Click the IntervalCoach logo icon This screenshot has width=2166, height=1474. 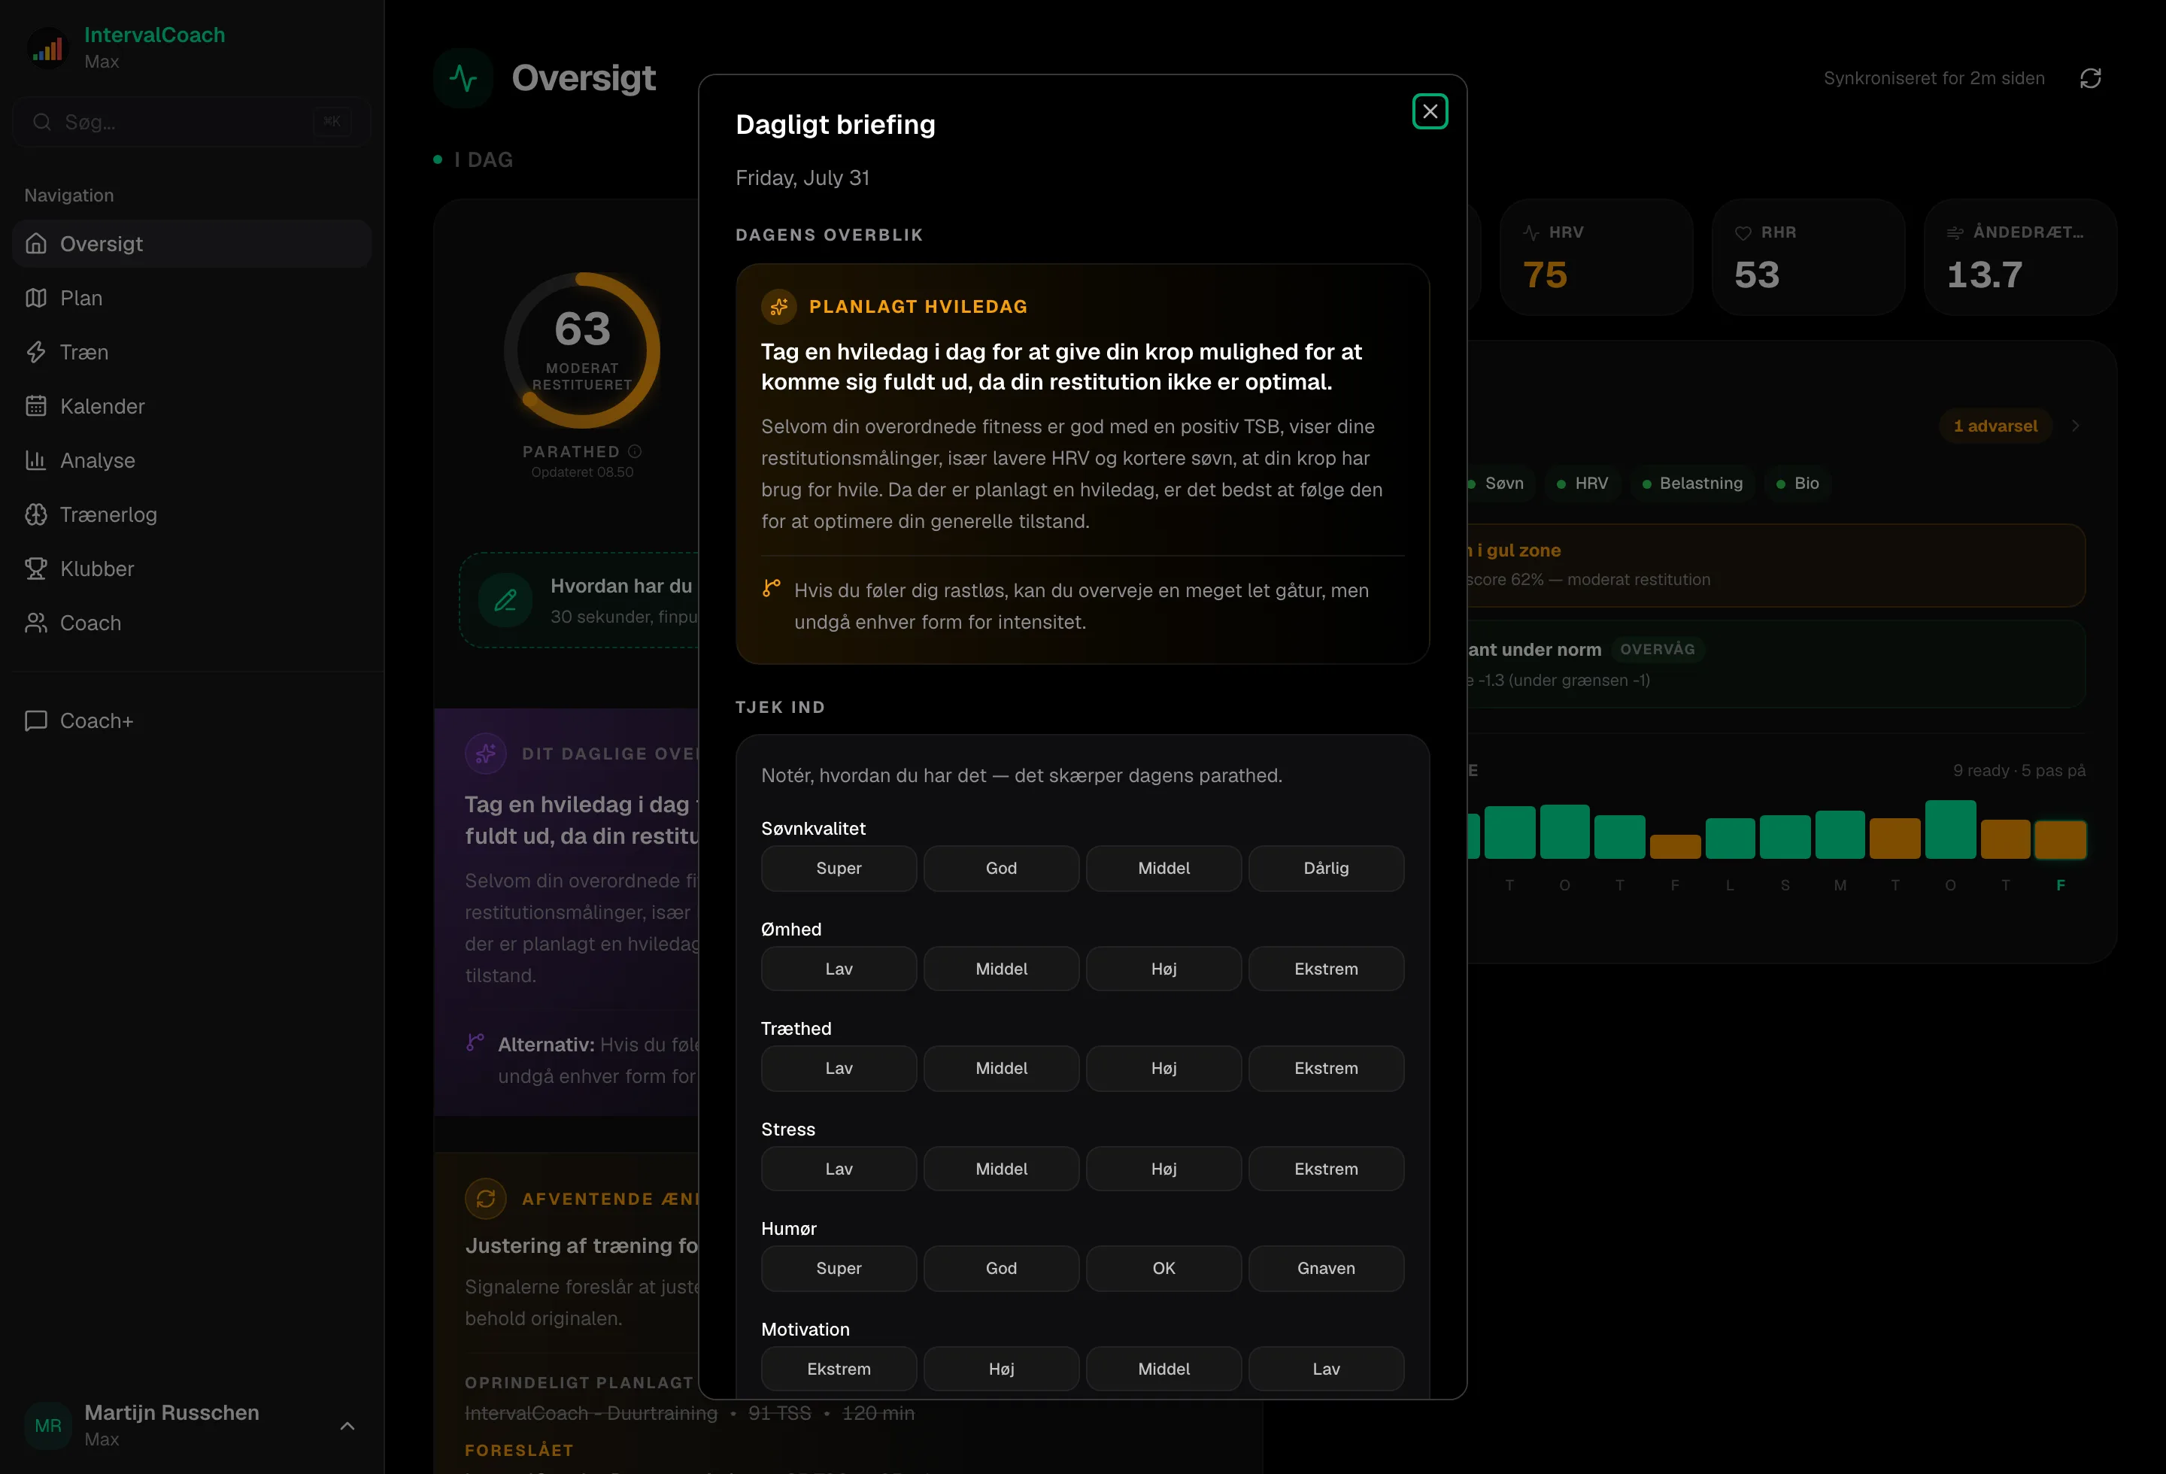tap(47, 47)
